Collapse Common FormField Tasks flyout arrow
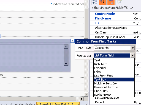This screenshot has width=141, height=105. click(72, 41)
